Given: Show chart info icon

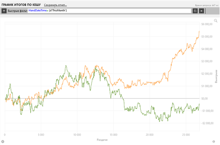Looking at the screenshot, I should (214, 142).
